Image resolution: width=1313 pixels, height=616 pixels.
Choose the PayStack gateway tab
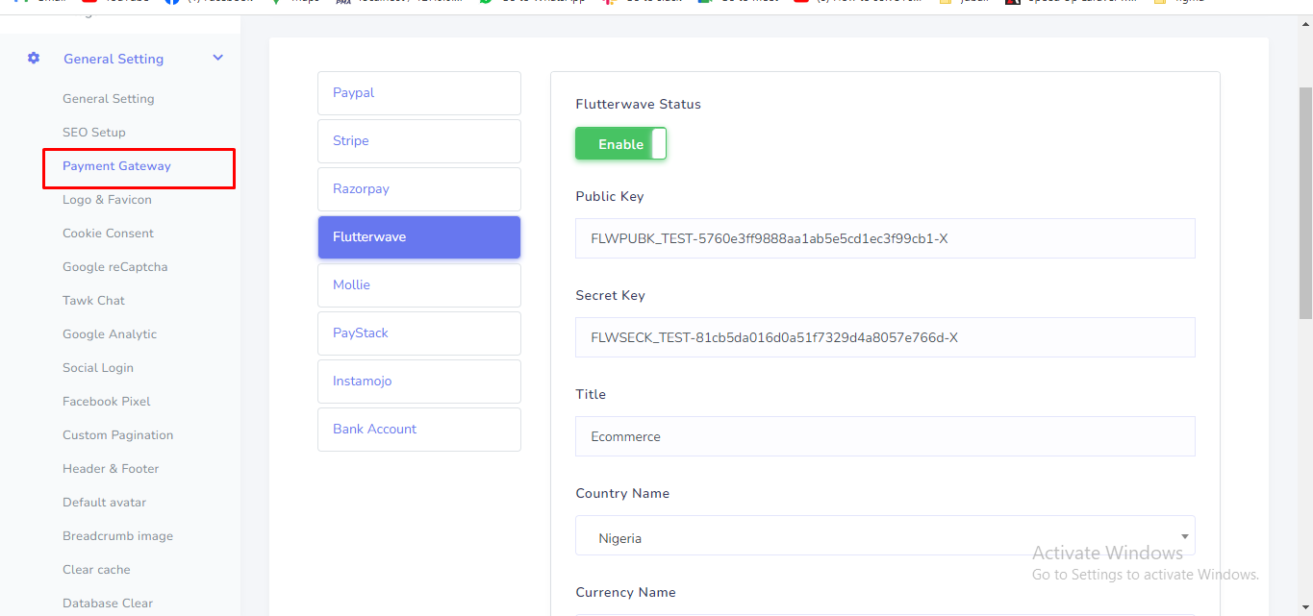coord(418,333)
